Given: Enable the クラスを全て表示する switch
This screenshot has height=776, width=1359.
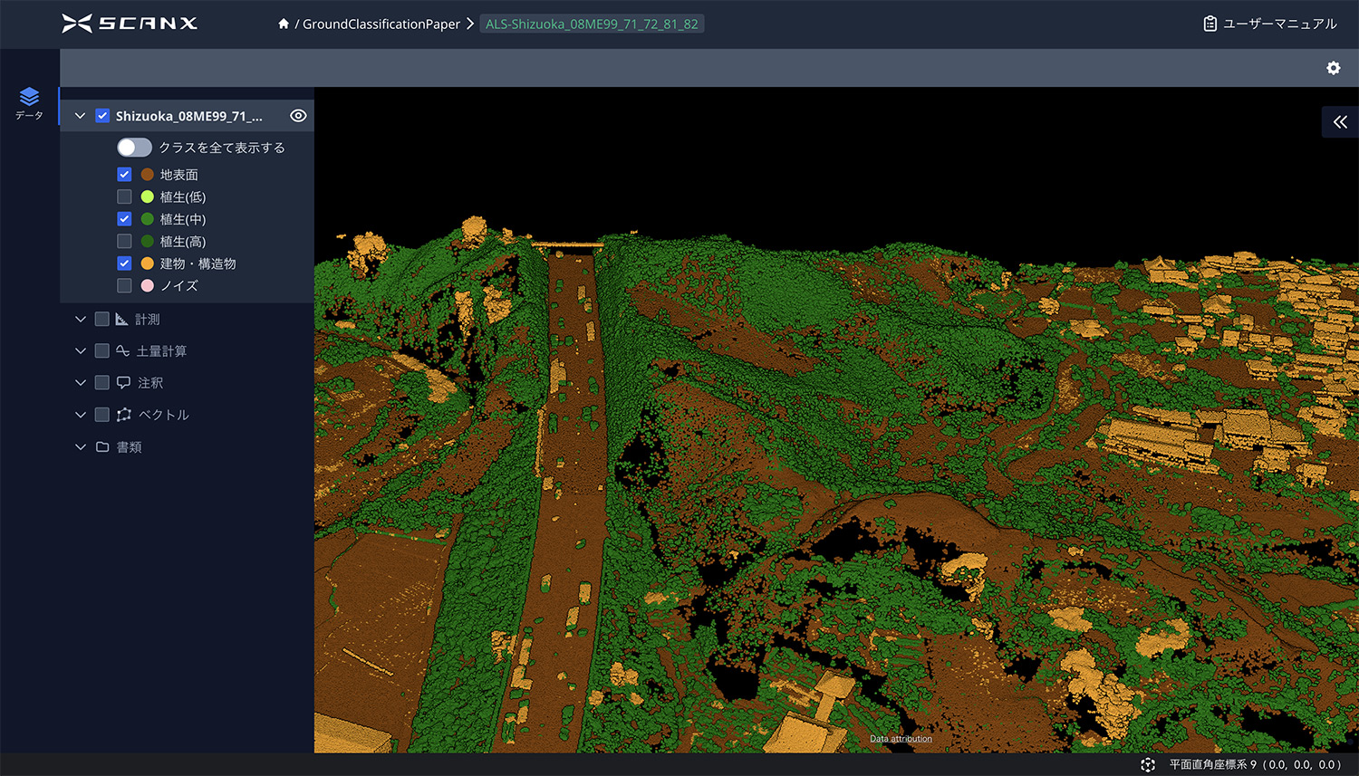Looking at the screenshot, I should (134, 148).
